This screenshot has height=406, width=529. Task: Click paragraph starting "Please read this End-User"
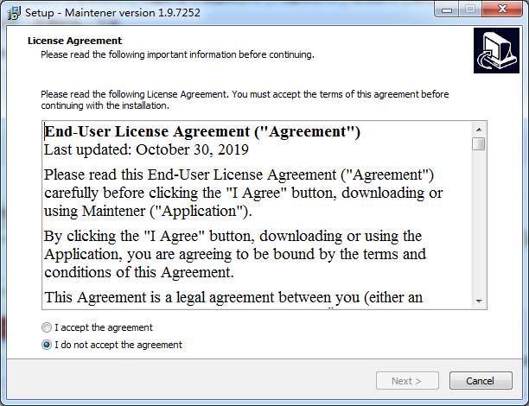coord(243,191)
